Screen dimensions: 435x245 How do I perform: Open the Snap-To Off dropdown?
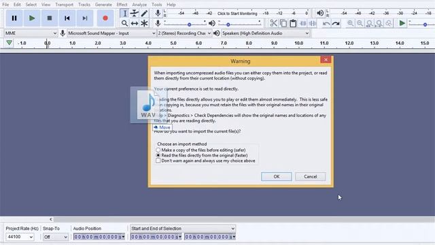[56, 237]
